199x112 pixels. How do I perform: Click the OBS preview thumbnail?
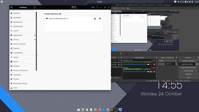145,30
